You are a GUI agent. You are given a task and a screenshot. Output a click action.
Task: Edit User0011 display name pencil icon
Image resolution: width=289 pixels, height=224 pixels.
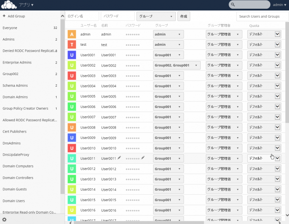tap(119, 158)
